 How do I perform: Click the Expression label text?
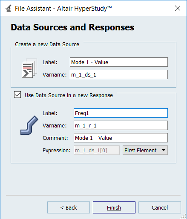(57, 151)
